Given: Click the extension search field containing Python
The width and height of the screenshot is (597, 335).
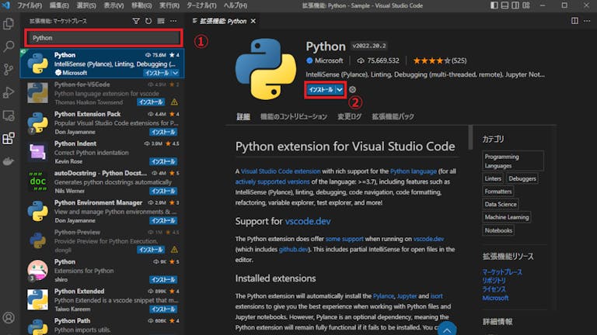Looking at the screenshot, I should click(103, 38).
